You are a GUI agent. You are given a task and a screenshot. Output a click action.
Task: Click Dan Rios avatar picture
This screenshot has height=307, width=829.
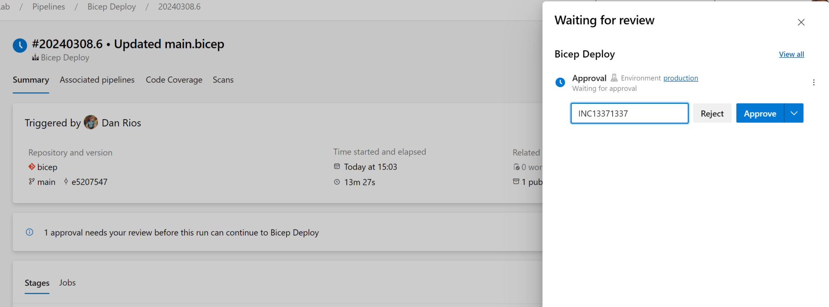pyautogui.click(x=91, y=122)
